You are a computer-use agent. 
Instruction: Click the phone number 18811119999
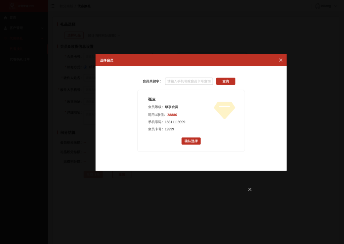tap(175, 122)
